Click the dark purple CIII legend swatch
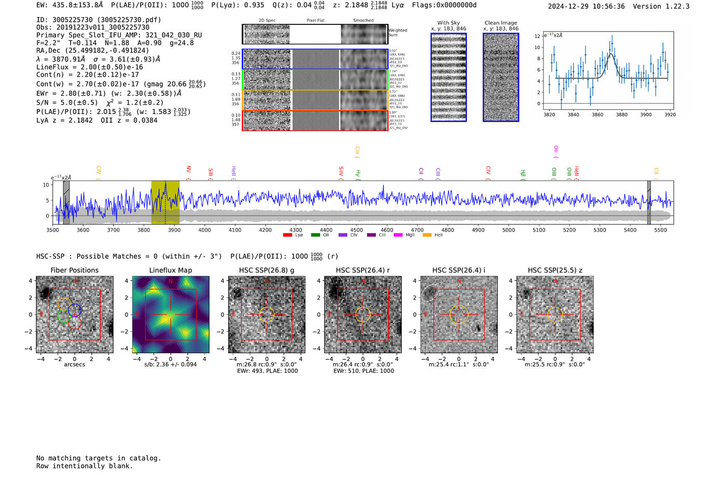This screenshot has width=726, height=494. pos(371,235)
